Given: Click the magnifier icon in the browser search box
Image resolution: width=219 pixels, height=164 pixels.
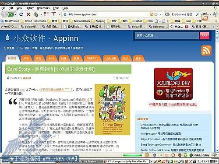Looking at the screenshot, I should [198, 14].
